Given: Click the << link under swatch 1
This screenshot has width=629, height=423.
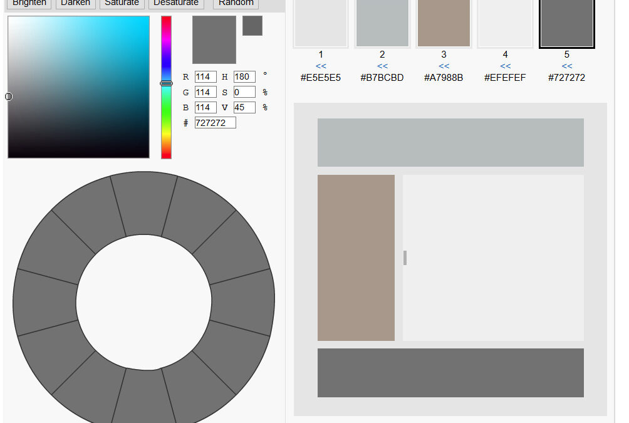Looking at the screenshot, I should [321, 66].
